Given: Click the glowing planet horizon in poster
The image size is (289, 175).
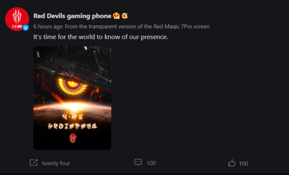Looking at the screenshot, I should [72, 107].
